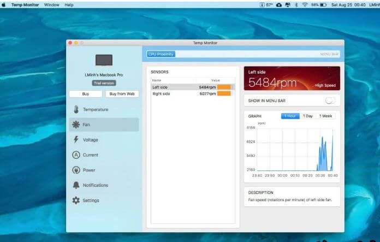
Task: Click the Buy button
Action: (x=86, y=94)
